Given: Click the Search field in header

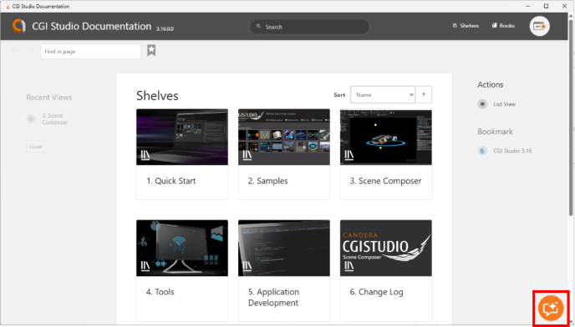Looking at the screenshot, I should pyautogui.click(x=309, y=27).
